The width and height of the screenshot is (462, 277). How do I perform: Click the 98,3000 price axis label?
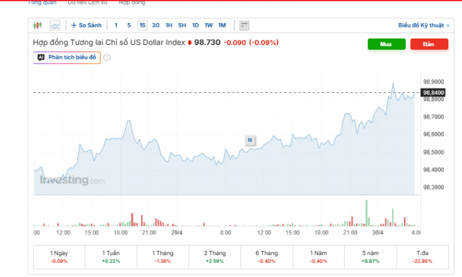[433, 187]
